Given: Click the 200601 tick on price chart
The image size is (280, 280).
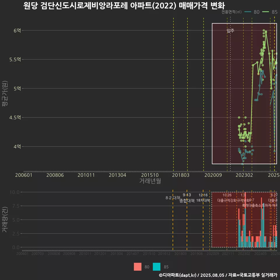Looking at the screenshot, I should pos(24,175).
